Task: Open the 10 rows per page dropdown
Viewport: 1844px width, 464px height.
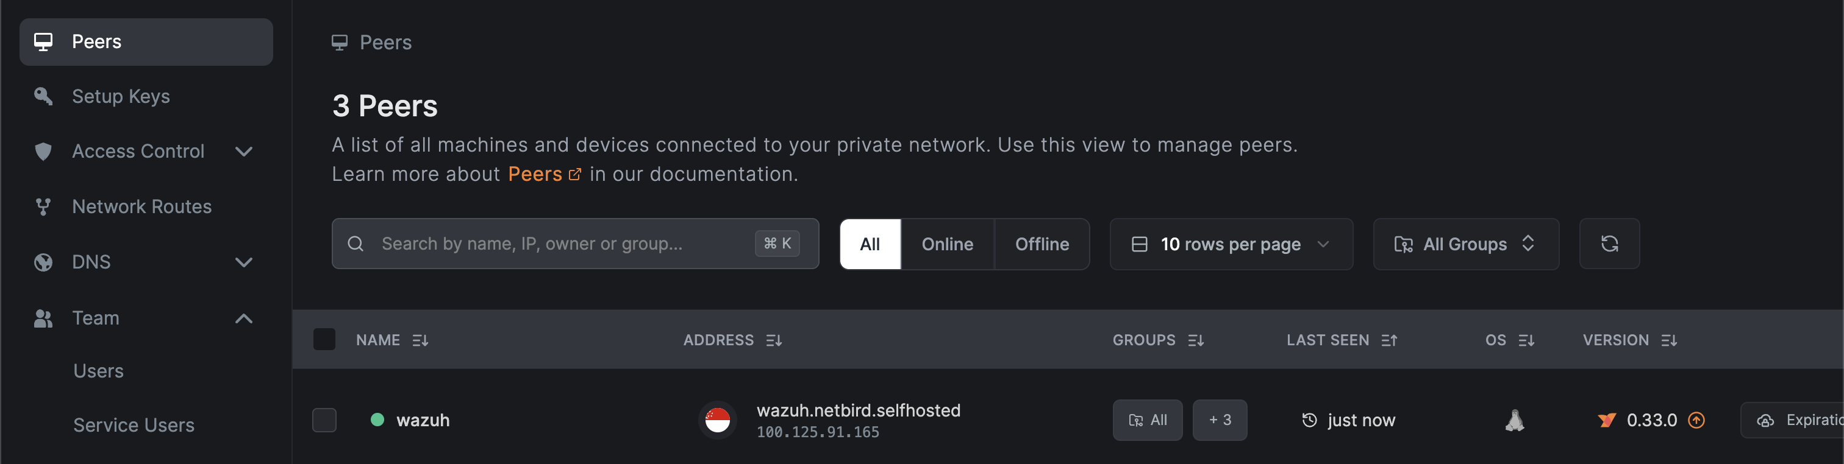Action: coord(1231,245)
